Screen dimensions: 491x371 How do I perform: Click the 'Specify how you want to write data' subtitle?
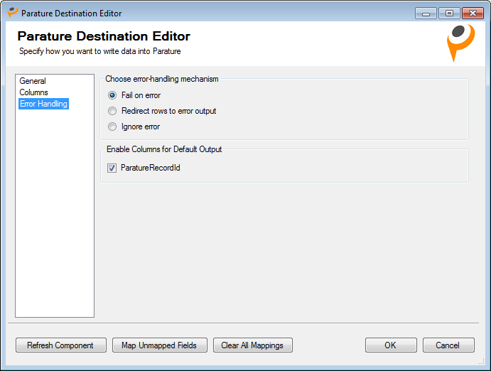point(100,51)
